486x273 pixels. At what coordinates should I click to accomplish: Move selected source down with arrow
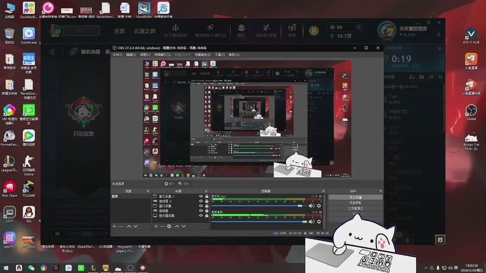click(x=184, y=226)
